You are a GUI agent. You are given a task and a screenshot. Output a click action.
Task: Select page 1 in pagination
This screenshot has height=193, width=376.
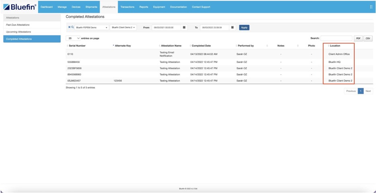[361, 91]
